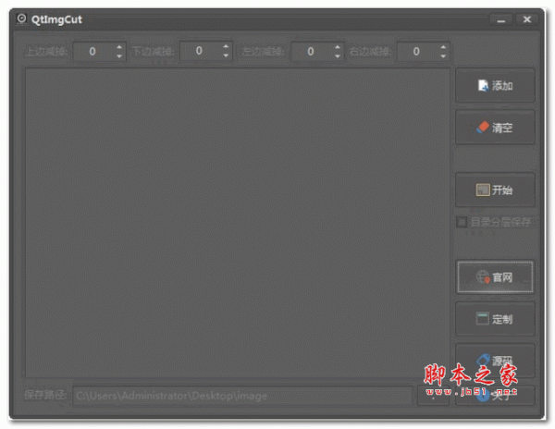Click the 清空 (Clear) button
This screenshot has height=429, width=555.
point(495,128)
